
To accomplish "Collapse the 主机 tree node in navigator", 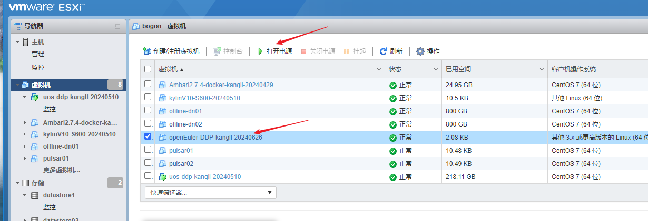I will point(17,42).
